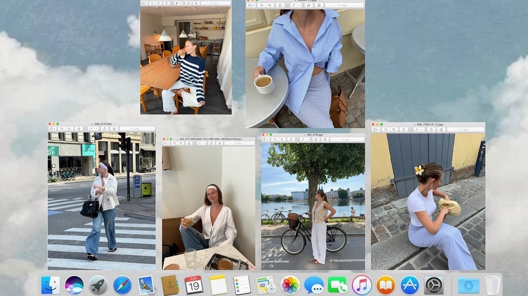This screenshot has height=296, width=528.
Task: Toggle the markup toolbar in IMG_7283 (1) (1).jpg window
Action: click(441, 129)
